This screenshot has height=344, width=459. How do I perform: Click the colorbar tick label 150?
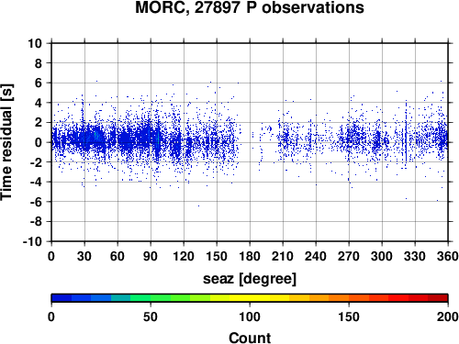(349, 316)
